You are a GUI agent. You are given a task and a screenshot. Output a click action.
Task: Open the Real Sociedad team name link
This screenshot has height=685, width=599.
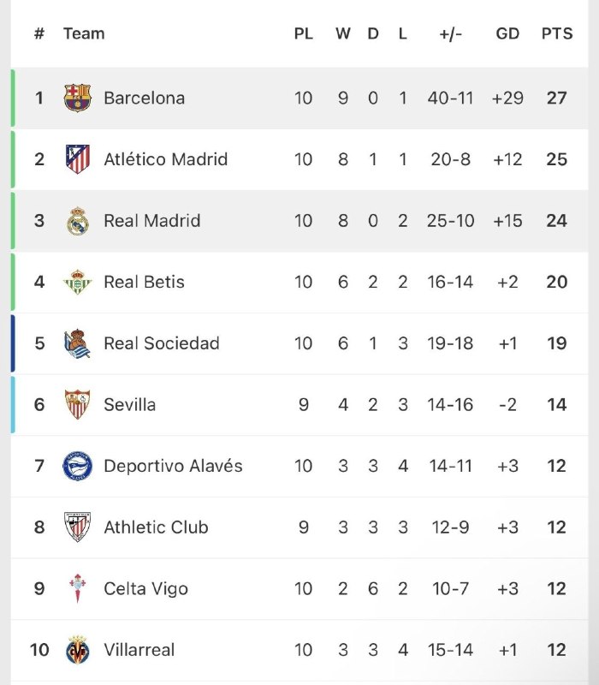(162, 343)
